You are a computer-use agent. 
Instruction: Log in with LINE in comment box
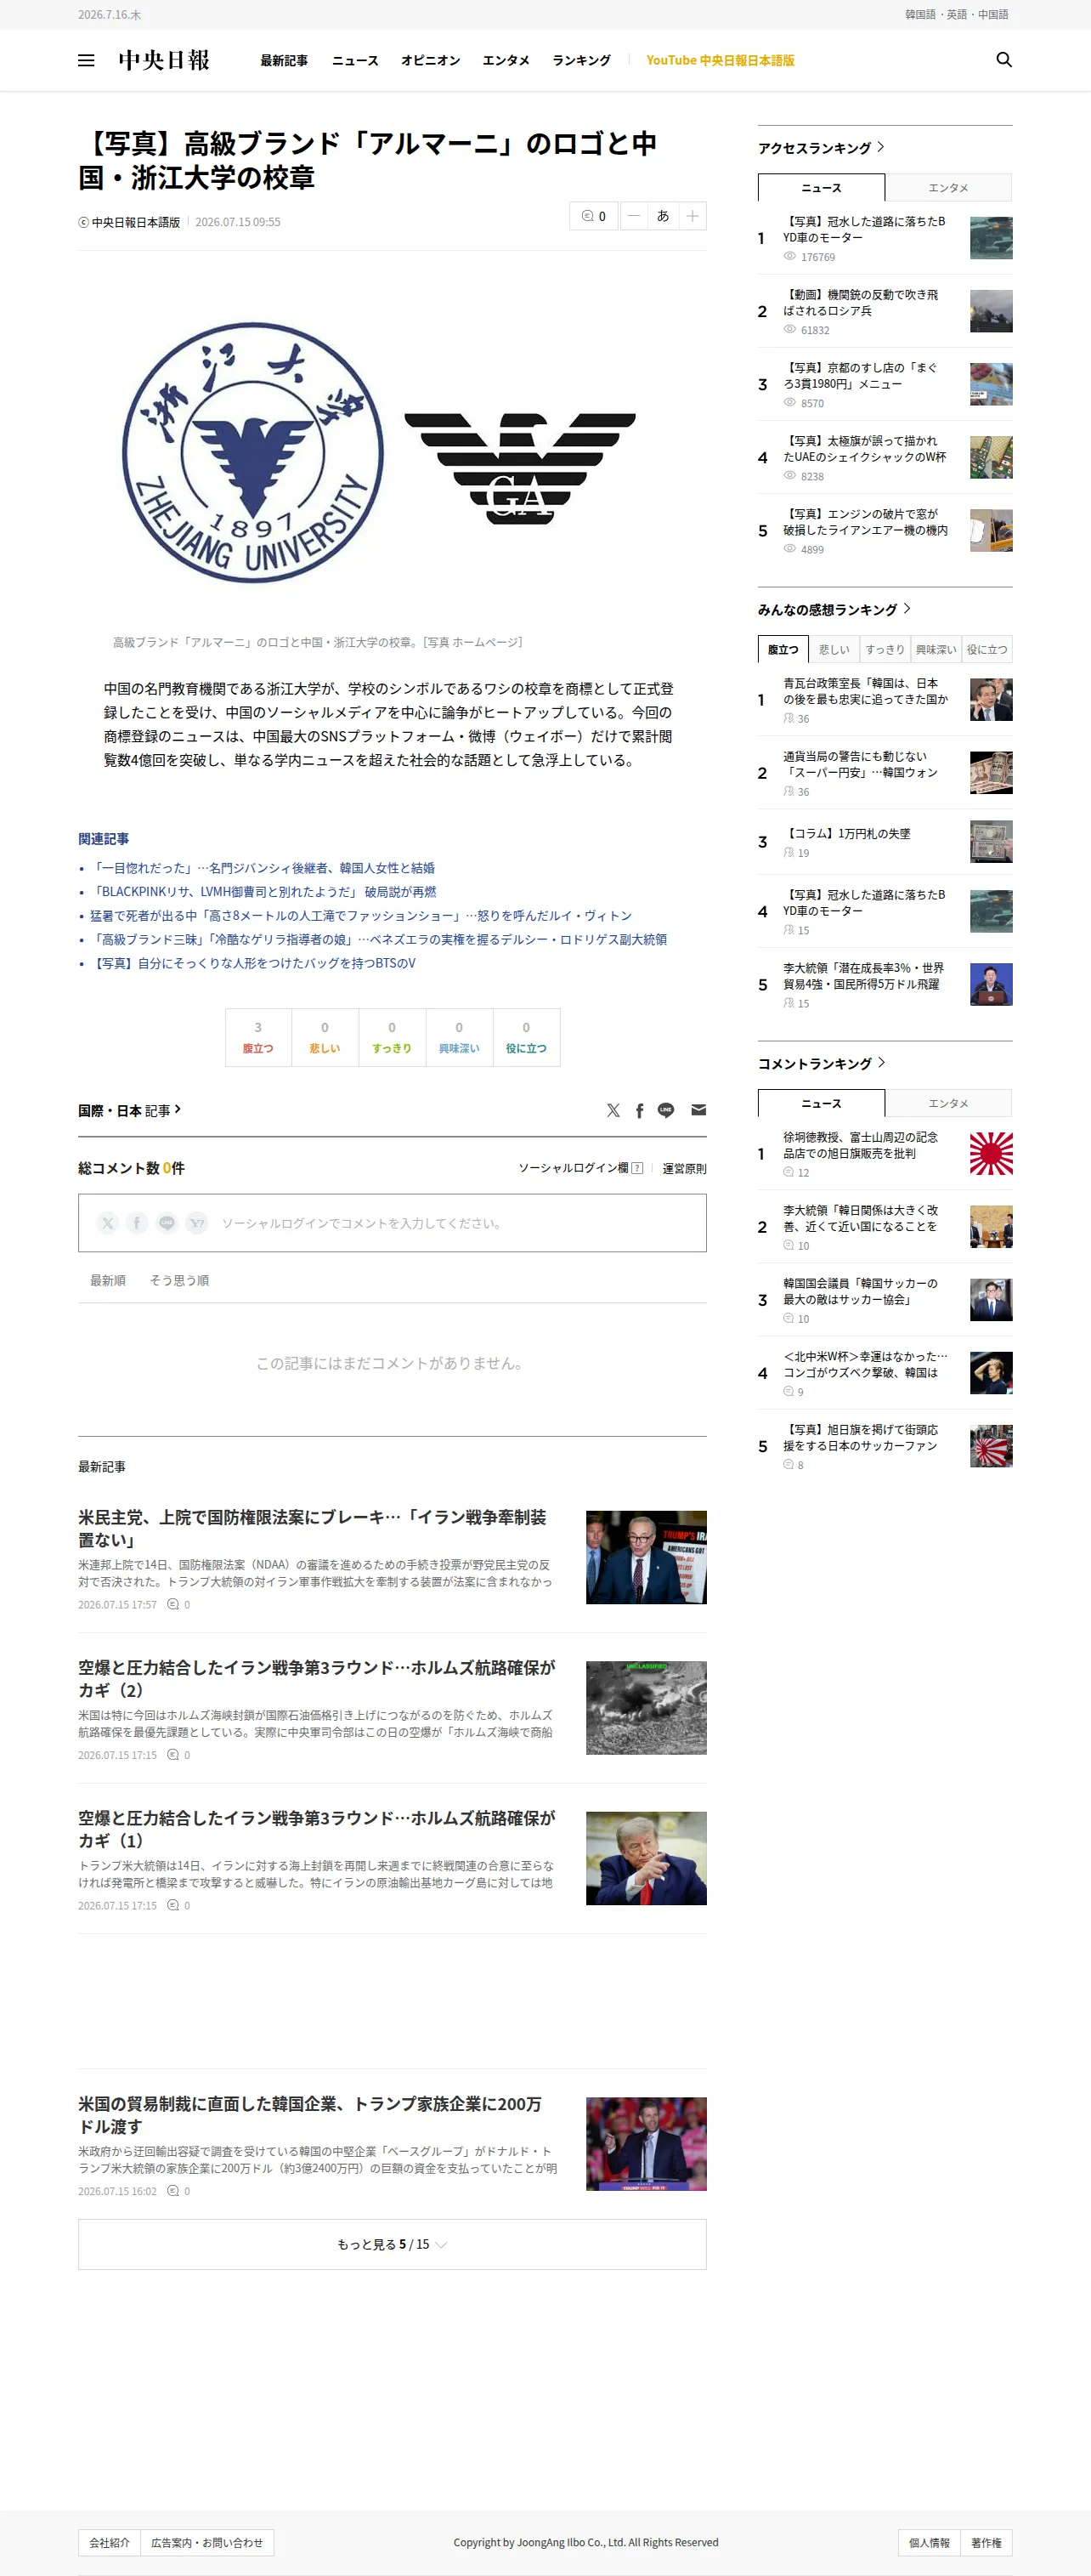click(x=167, y=1223)
